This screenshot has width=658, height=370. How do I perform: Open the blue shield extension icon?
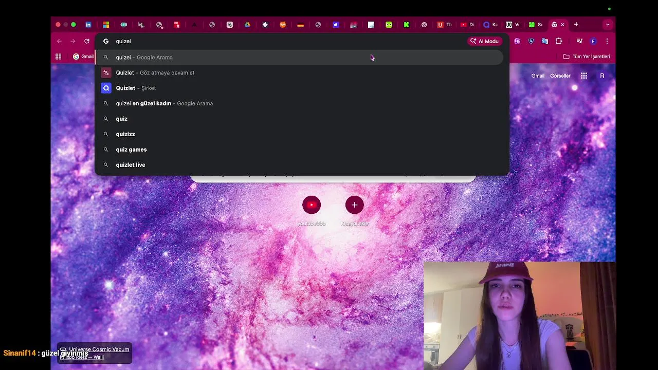pyautogui.click(x=531, y=41)
